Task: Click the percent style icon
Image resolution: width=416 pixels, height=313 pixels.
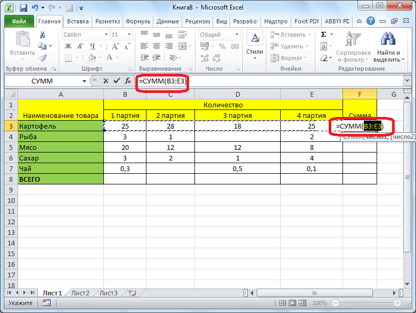Action: point(222,46)
